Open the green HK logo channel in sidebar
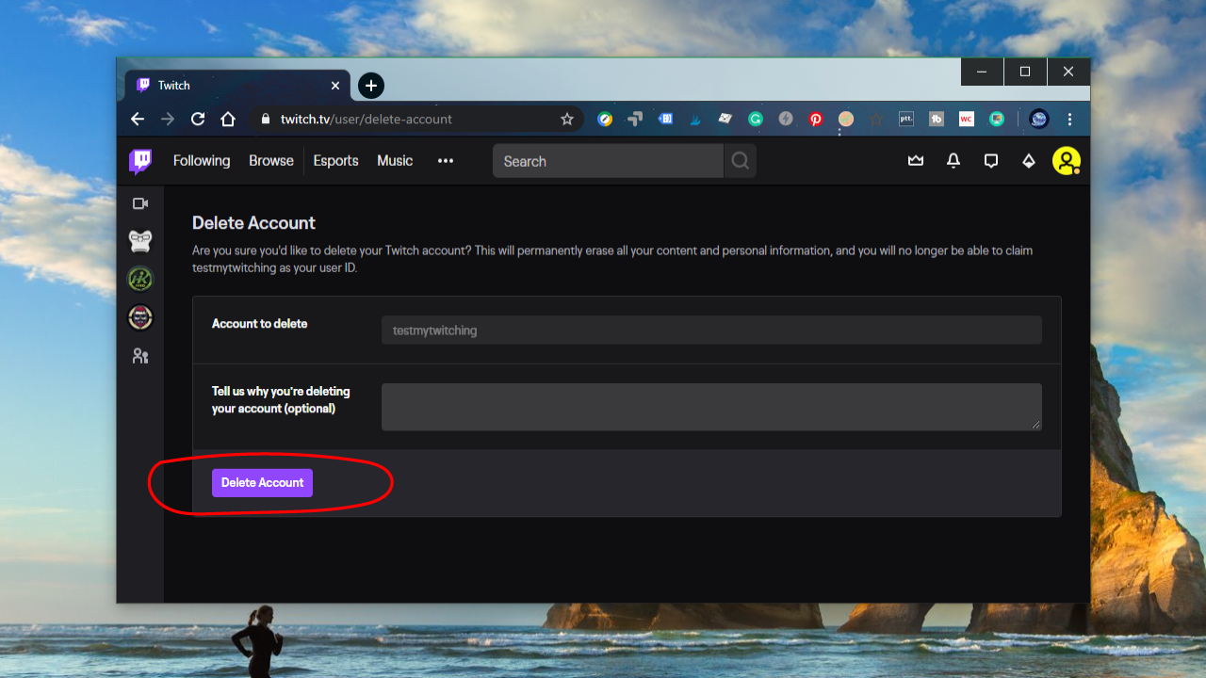The image size is (1206, 678). tap(140, 280)
